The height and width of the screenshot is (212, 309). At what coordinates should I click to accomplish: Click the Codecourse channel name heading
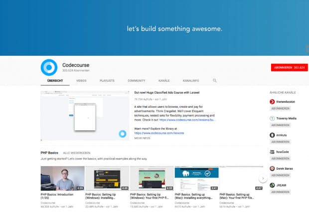(x=76, y=65)
